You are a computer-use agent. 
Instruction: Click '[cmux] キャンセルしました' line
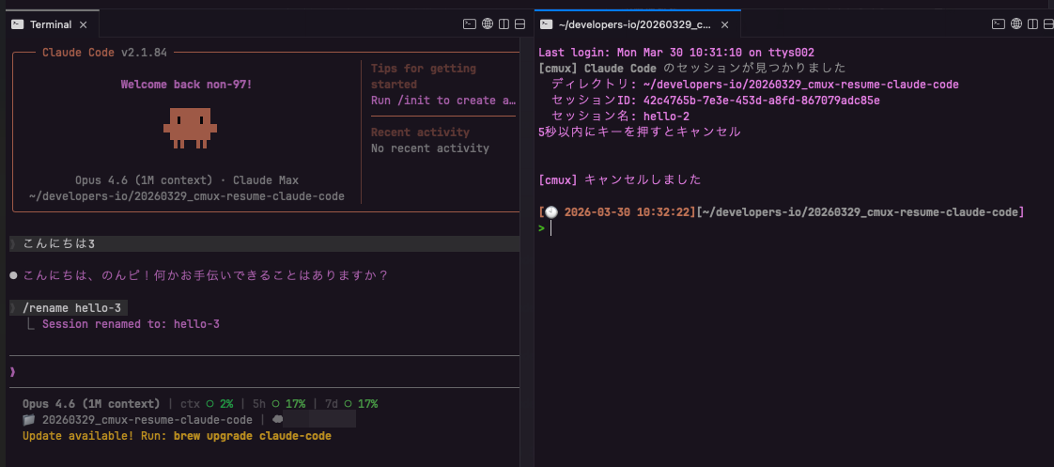pos(620,180)
